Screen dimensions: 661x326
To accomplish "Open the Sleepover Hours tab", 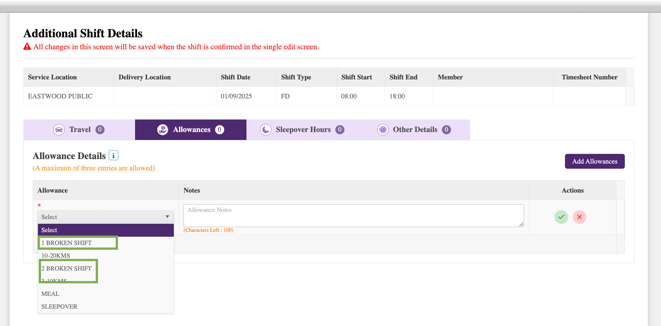I will pyautogui.click(x=303, y=129).
